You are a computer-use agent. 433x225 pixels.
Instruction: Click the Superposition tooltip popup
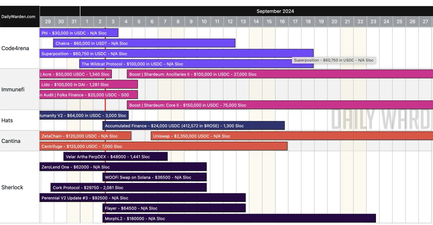pos(334,60)
